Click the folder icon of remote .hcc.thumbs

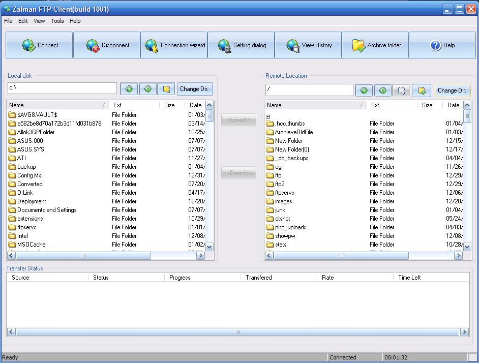[270, 124]
